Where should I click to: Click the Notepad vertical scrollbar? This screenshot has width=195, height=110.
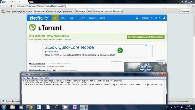click(x=165, y=92)
